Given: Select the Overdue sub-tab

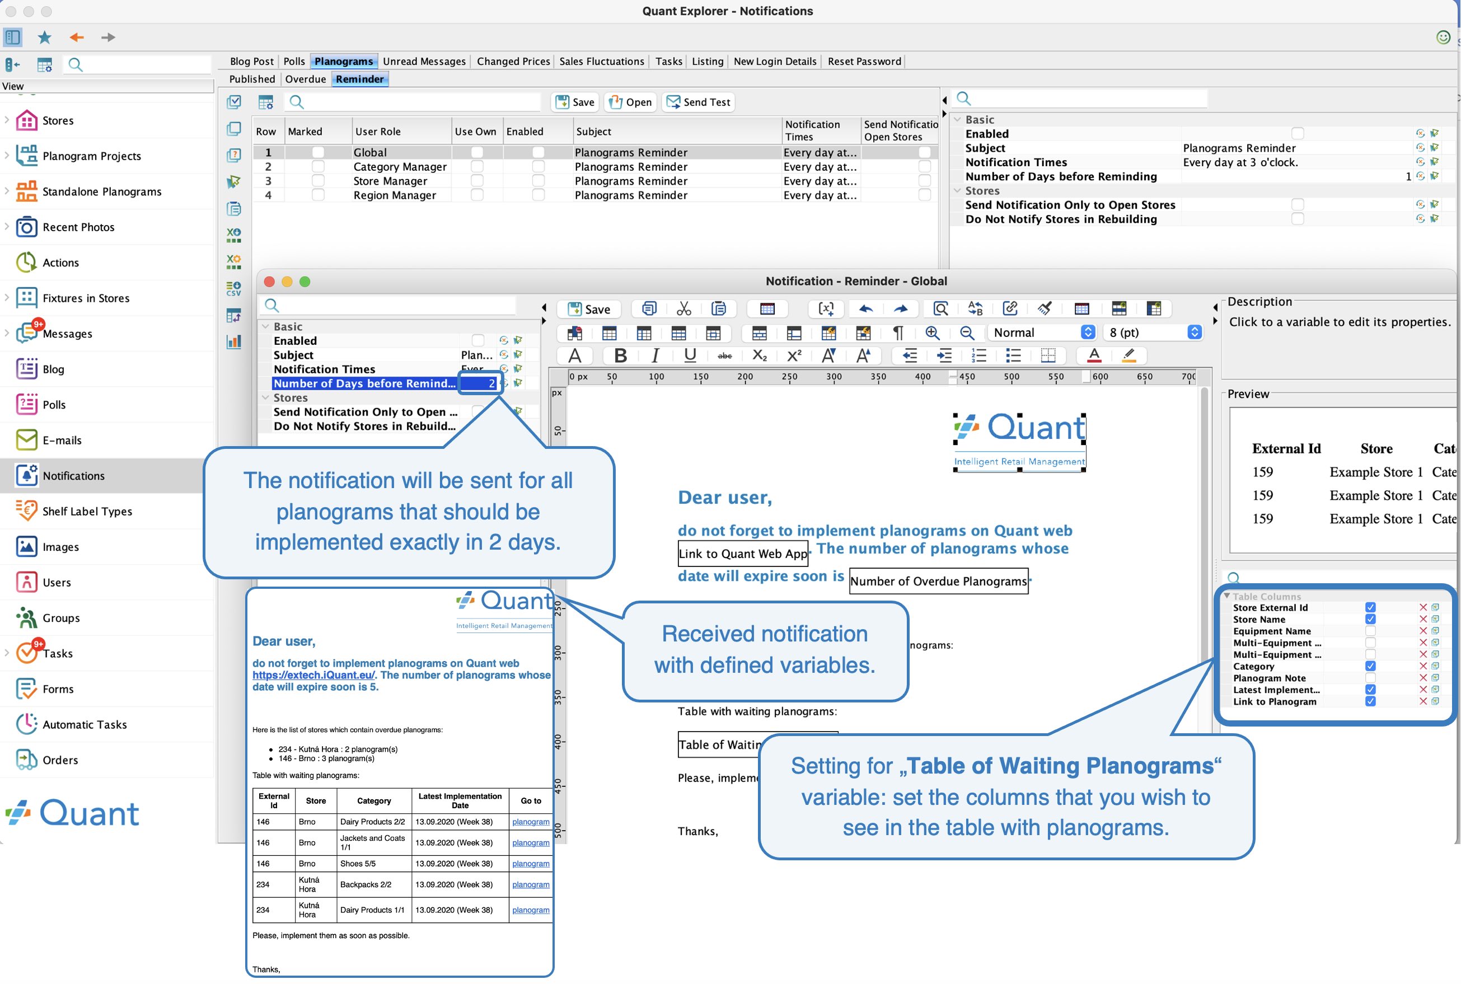Looking at the screenshot, I should (x=305, y=79).
